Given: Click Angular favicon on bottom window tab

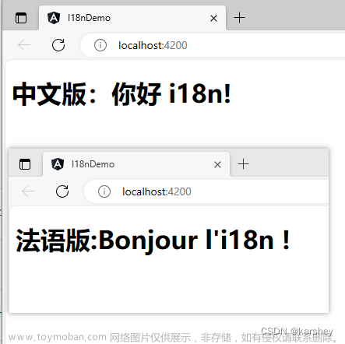Looking at the screenshot, I should [58, 164].
